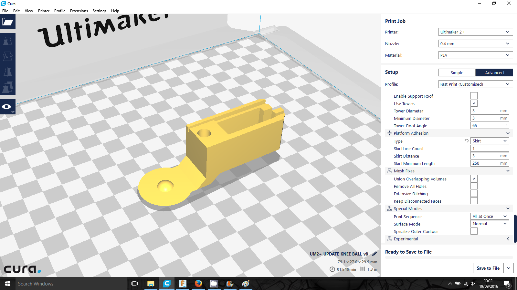Click the Save to File button
Screen dimensions: 517x290
[488, 268]
